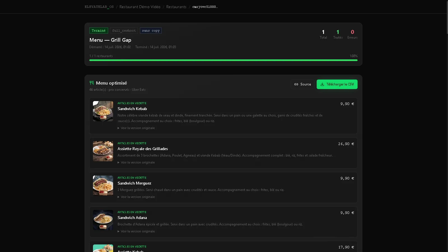
Task: Click the Assiette Royale des Grillades name
Action: click(143, 149)
